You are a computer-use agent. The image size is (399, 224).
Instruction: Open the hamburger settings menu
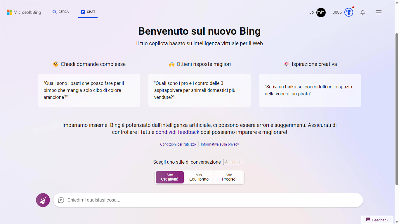(x=379, y=12)
